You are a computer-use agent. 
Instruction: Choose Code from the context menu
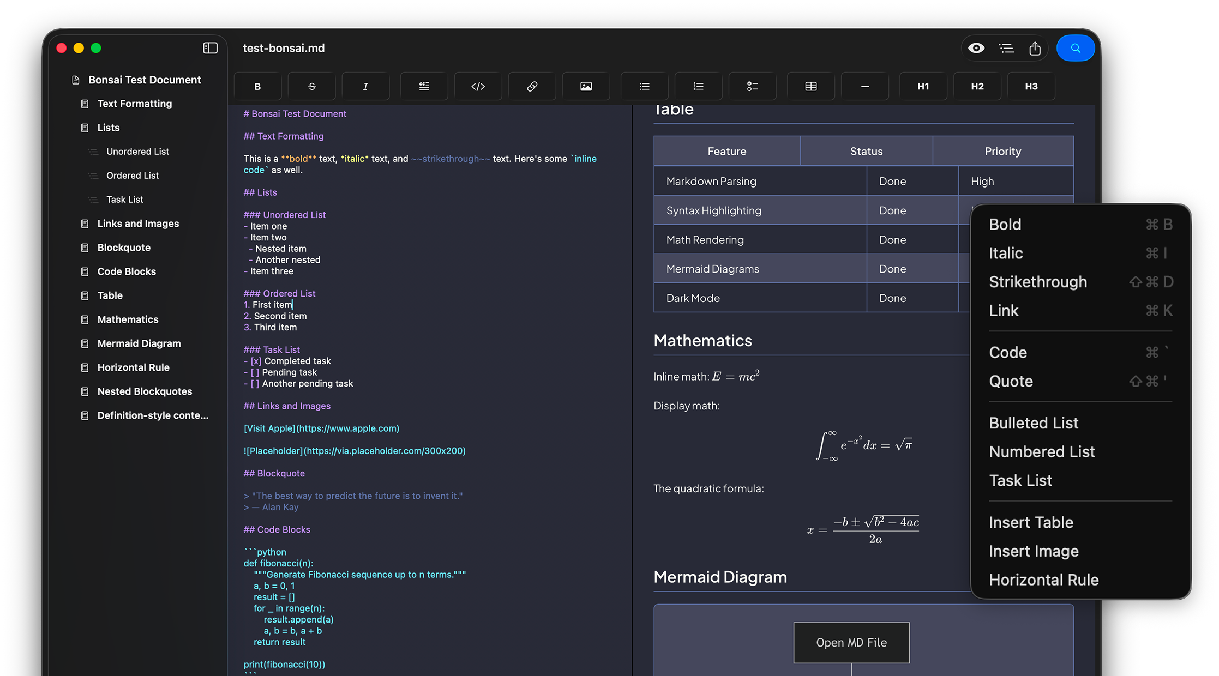pos(1080,353)
